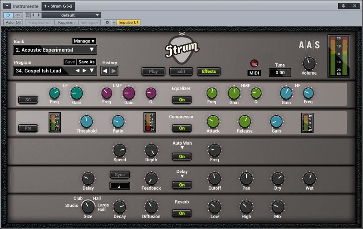Click the HMF Q knob
The image size is (363, 229).
(x=256, y=93)
